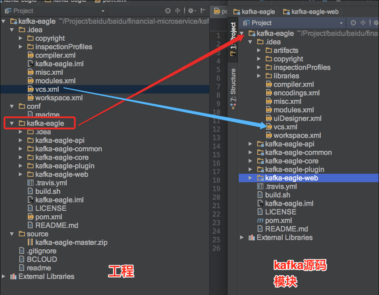Select kafka-eagle-api module in right panel
Image resolution: width=379 pixels, height=295 pixels.
click(x=286, y=144)
